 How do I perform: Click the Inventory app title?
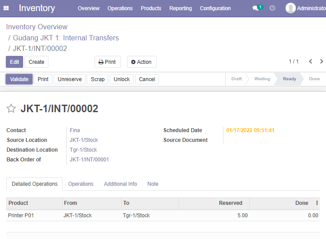point(37,8)
